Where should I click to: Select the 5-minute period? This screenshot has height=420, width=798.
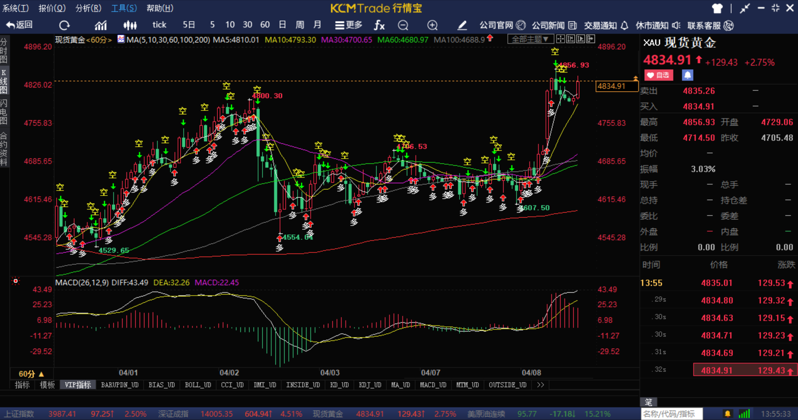coord(212,25)
